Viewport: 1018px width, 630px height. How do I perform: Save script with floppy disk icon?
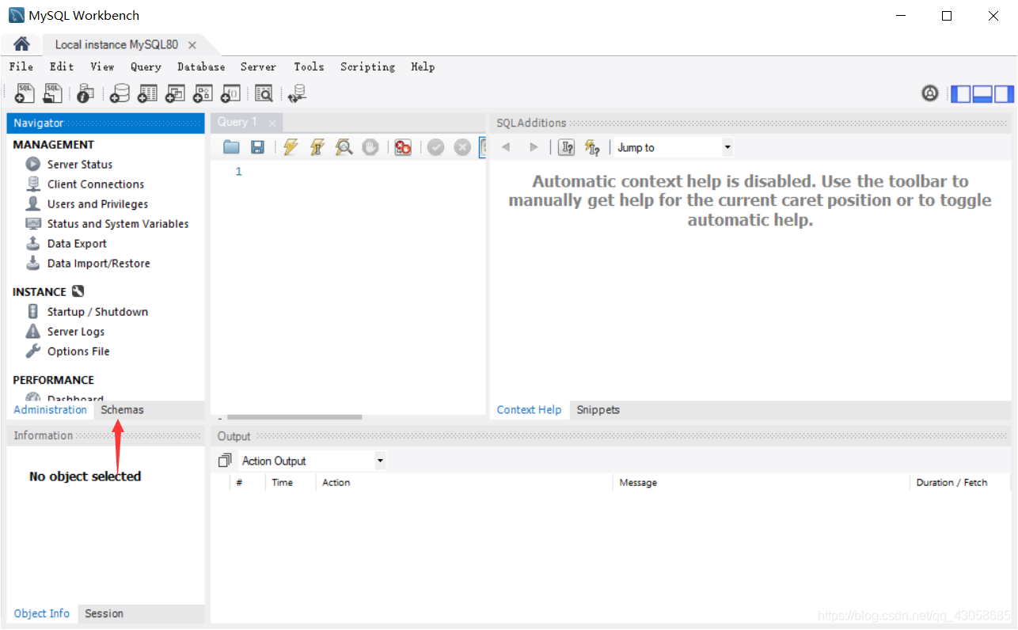[x=257, y=147]
